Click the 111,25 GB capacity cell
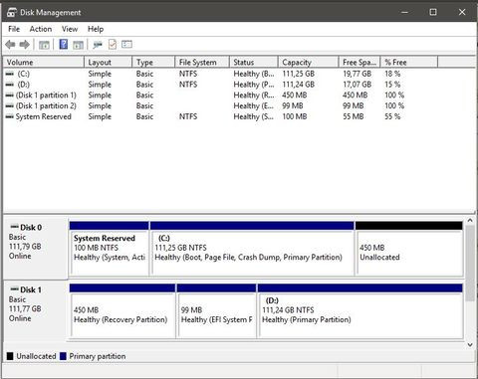Image resolution: width=478 pixels, height=379 pixels. [x=298, y=74]
